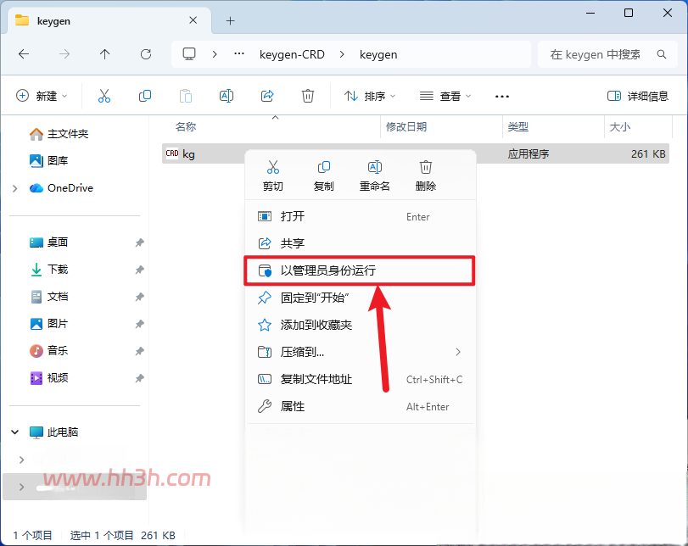The height and width of the screenshot is (546, 688).
Task: Click the Copy icon in the toolbar
Action: tap(145, 96)
